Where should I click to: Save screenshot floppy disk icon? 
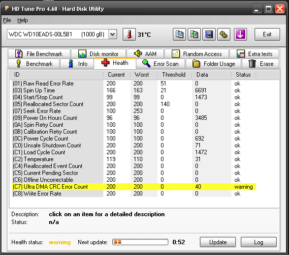tap(209, 34)
